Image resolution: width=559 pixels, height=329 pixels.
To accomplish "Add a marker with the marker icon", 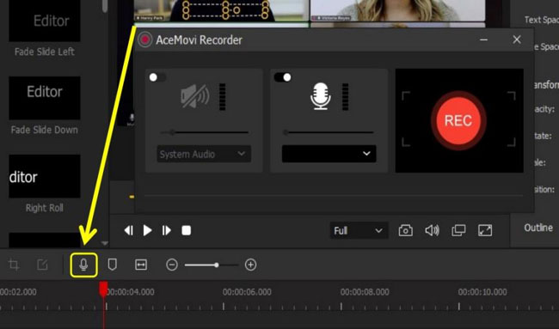I will tap(113, 265).
